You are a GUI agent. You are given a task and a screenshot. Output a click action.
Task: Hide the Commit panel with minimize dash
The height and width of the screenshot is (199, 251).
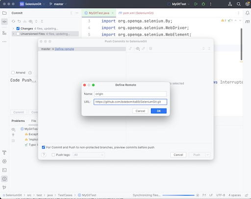tap(77, 13)
